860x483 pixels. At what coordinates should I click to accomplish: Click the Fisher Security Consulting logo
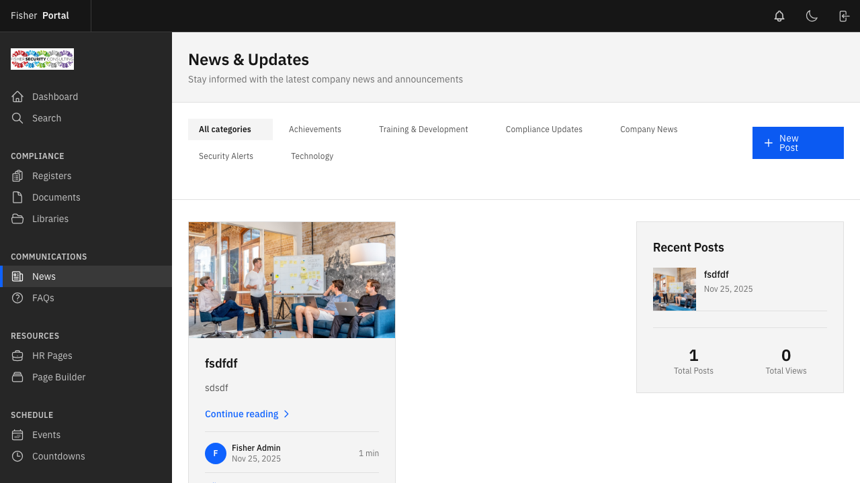pyautogui.click(x=42, y=59)
